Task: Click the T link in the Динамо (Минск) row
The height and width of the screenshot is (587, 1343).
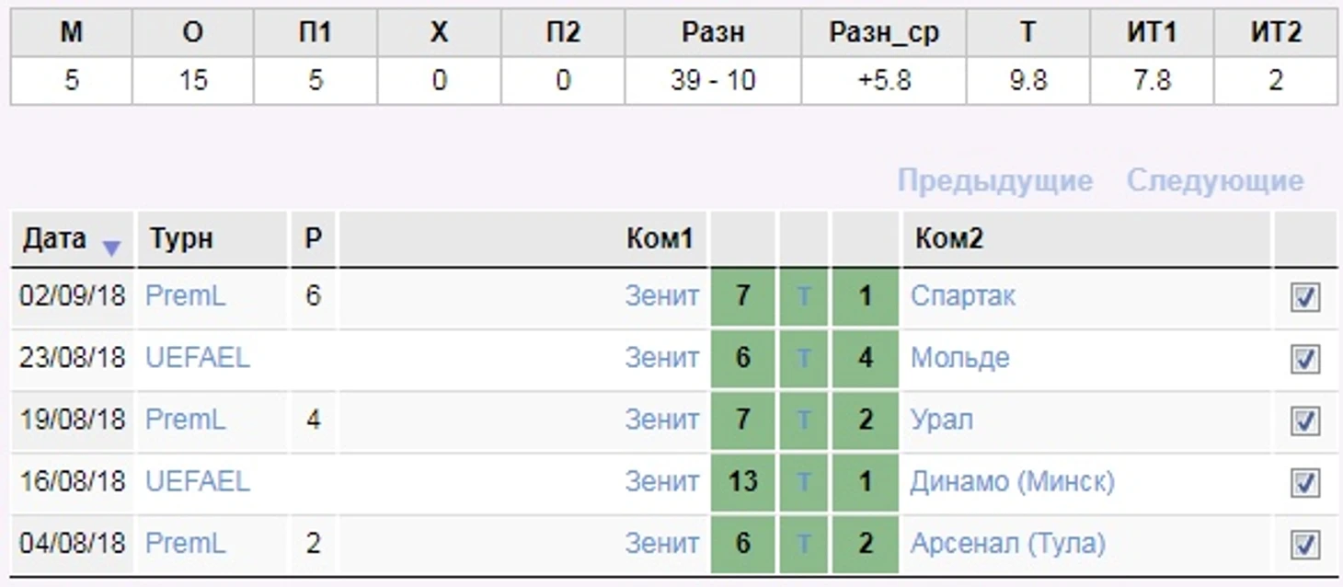Action: tap(804, 482)
